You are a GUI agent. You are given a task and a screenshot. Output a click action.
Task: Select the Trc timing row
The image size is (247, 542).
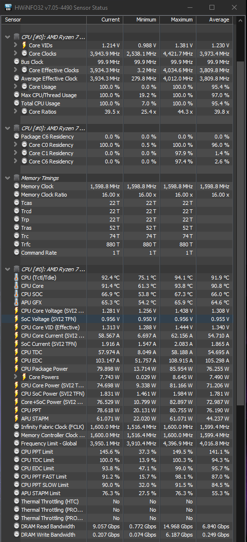[117, 236]
